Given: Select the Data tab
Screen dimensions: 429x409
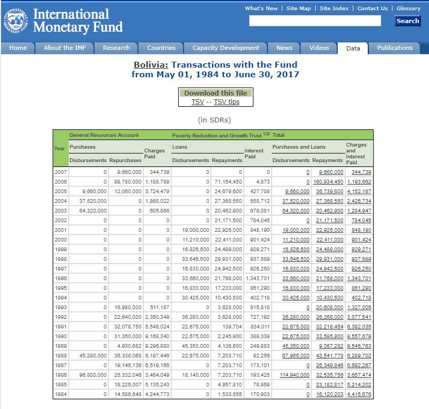Looking at the screenshot, I should pos(353,48).
